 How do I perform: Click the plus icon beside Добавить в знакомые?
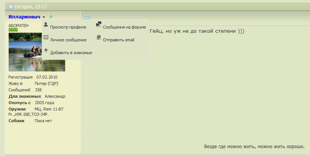(46, 50)
